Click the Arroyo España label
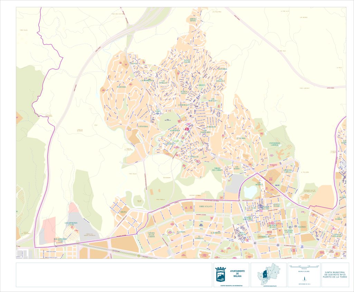Image resolution: width=354 pixels, height=292 pixels. pyautogui.click(x=193, y=20)
